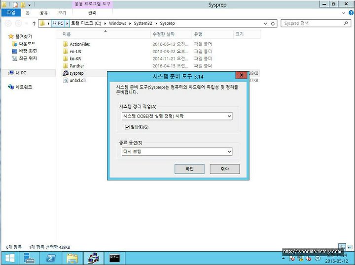Viewport: 355px width, 265px height.
Task: Click the Back navigation arrow
Action: tap(8, 23)
